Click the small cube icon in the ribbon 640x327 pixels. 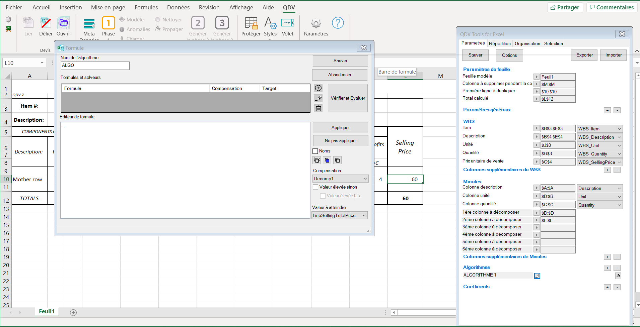pos(8,19)
